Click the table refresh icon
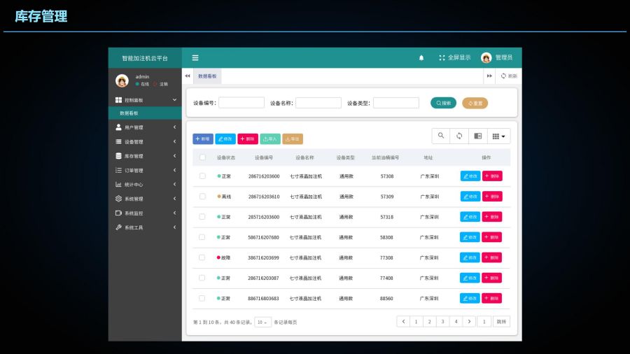This screenshot has height=354, width=630. [459, 136]
